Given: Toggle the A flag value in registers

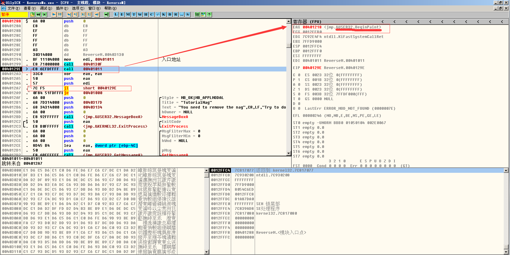Looking at the screenshot, I should pos(299,85).
